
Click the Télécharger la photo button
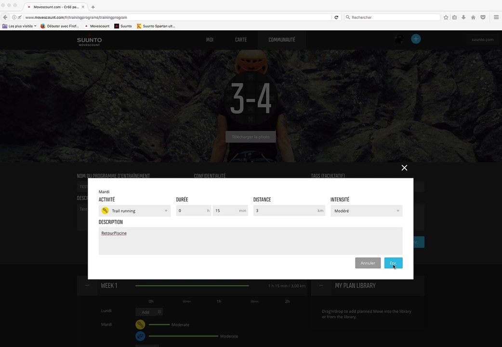point(251,137)
